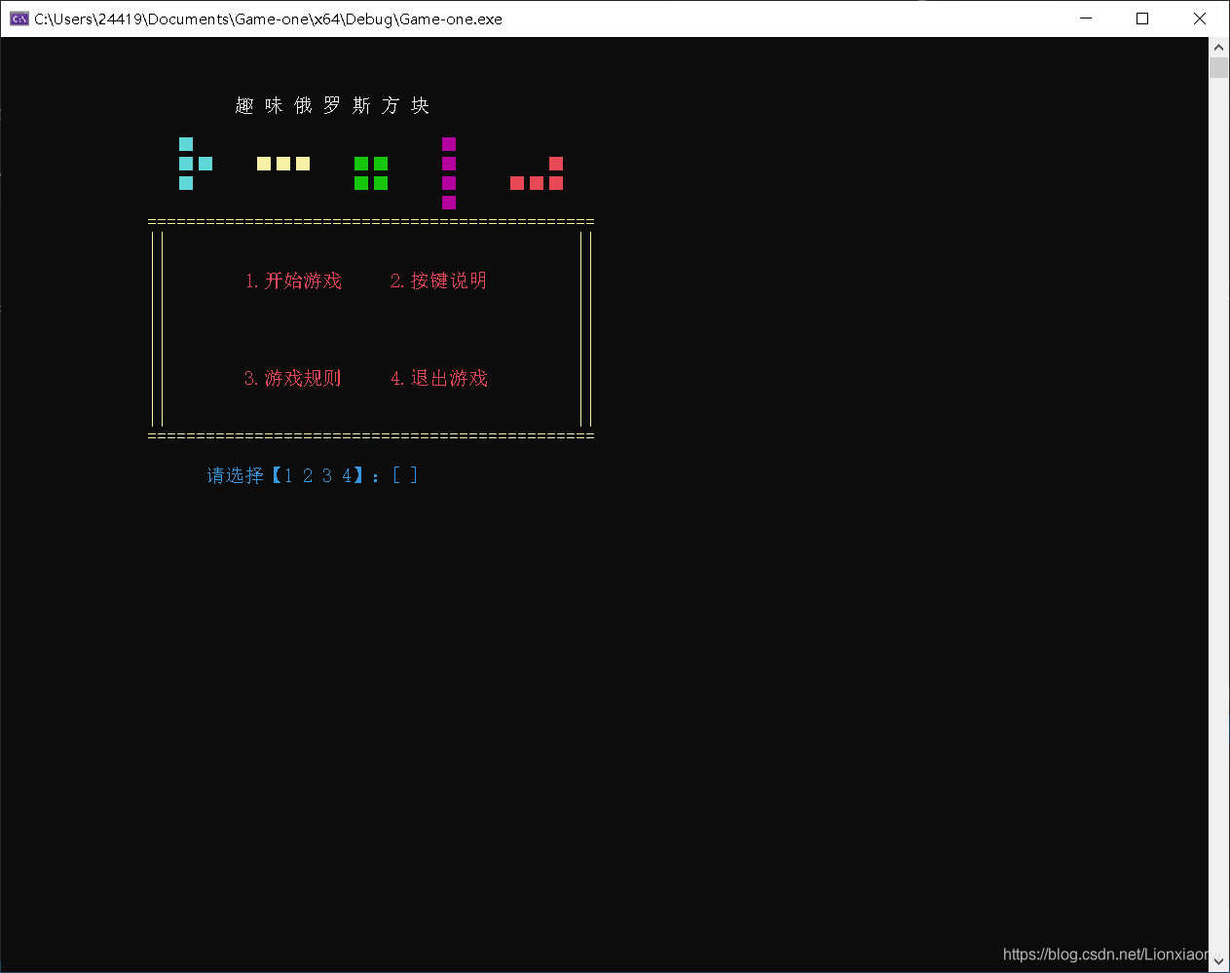
Task: Click the '趣味俄罗斯方块' game title
Action: pos(332,105)
